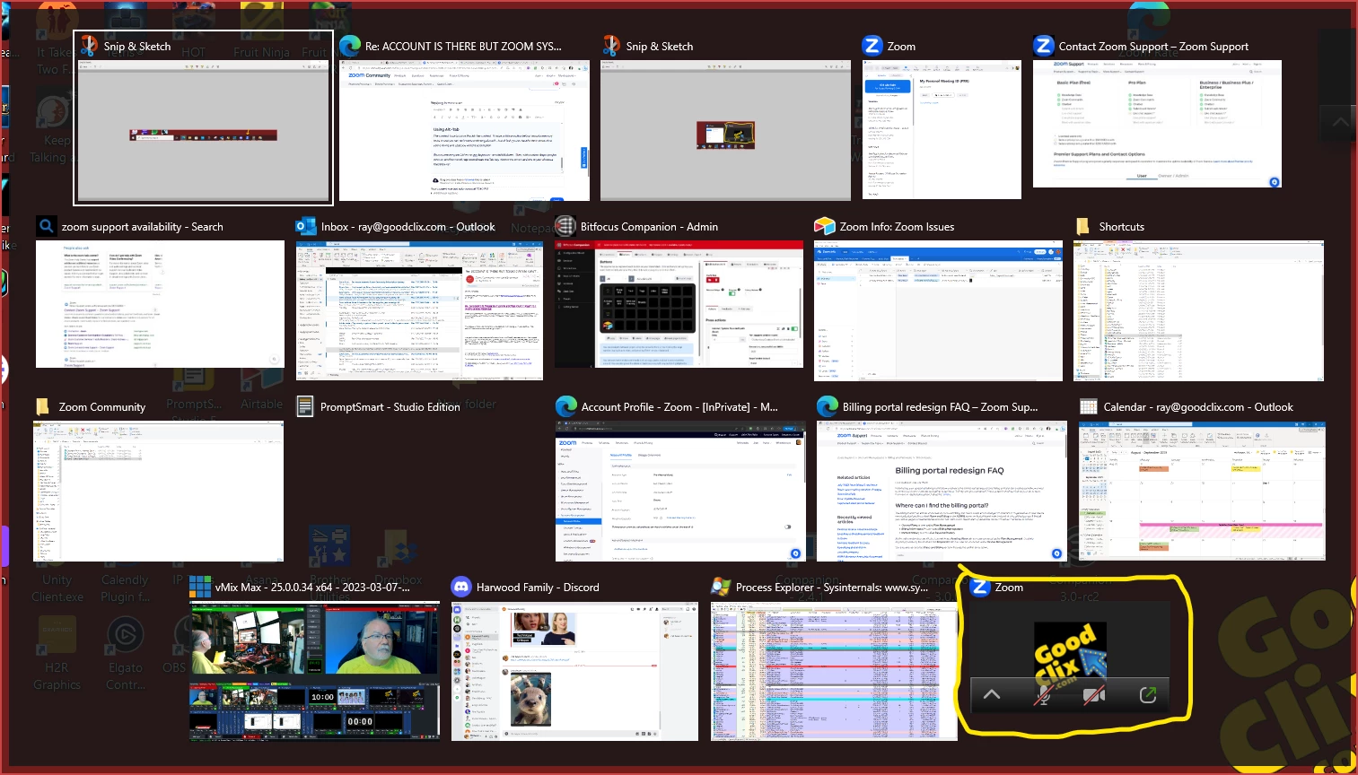The width and height of the screenshot is (1358, 775).
Task: Click the title 'Re: ACCOUNT IS THERE BUT ZOOM SYS...'
Action: 463,47
